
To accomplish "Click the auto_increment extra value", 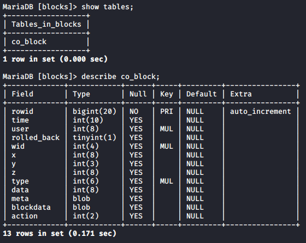I will tap(261, 112).
